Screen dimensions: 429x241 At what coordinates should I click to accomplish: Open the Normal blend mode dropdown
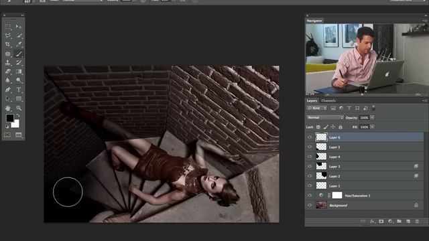(324, 118)
